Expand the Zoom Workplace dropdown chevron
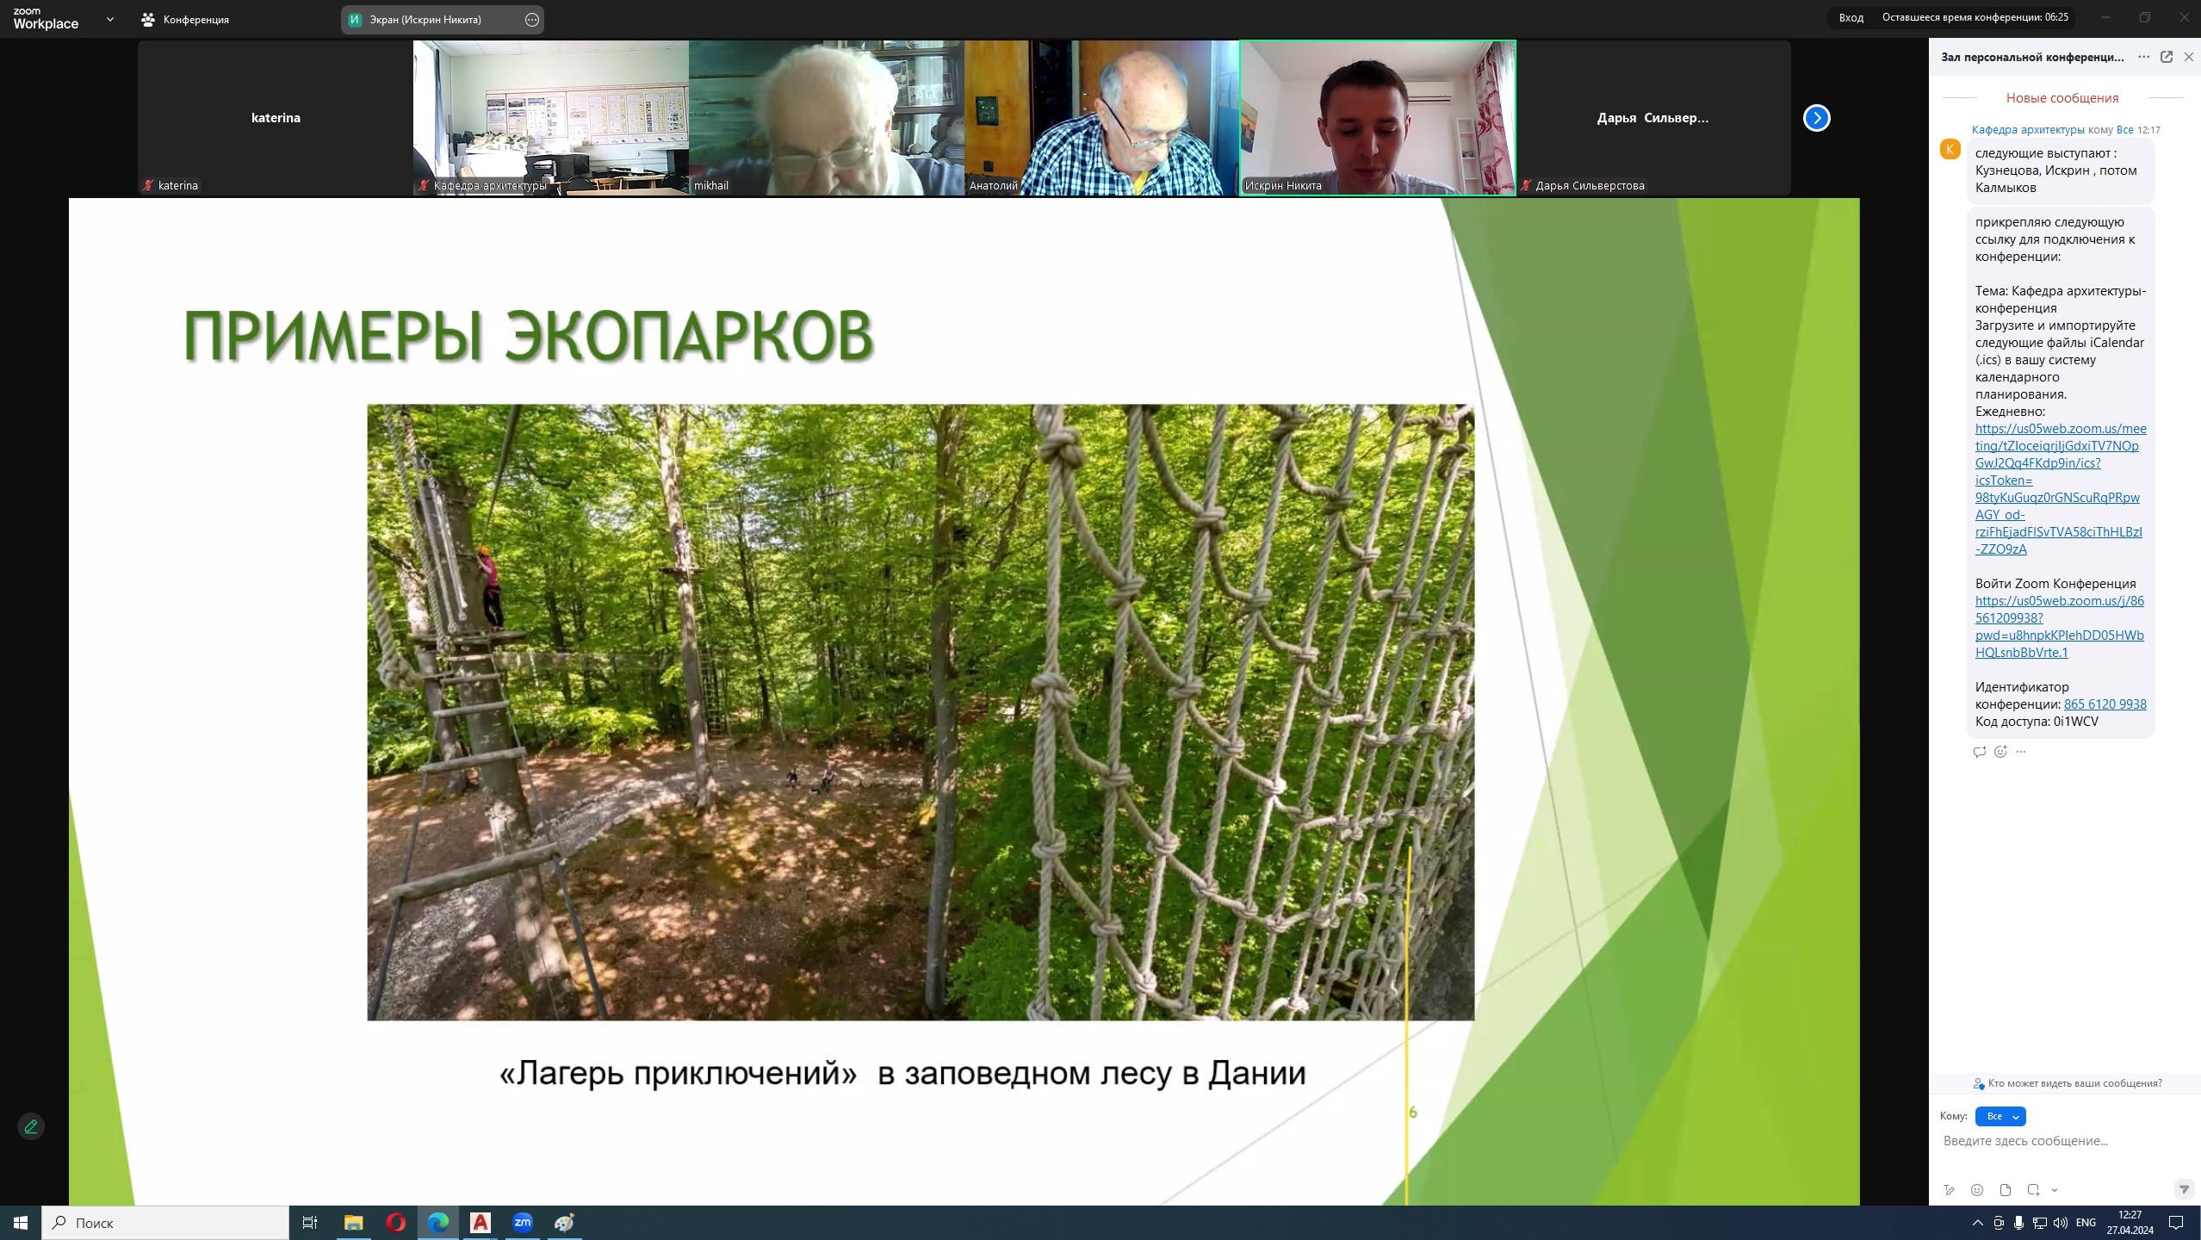 (x=109, y=19)
